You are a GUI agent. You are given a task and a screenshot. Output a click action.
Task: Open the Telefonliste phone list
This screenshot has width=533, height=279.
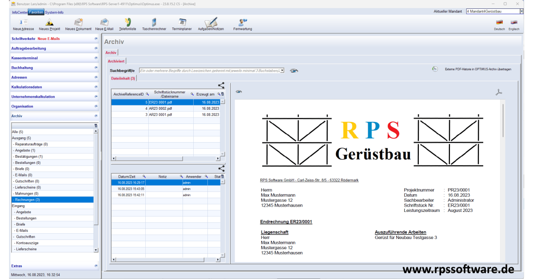coord(127,24)
